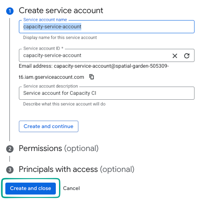206x206 pixels.
Task: Expand the Permissions (optional) section
Action: [x=59, y=148]
